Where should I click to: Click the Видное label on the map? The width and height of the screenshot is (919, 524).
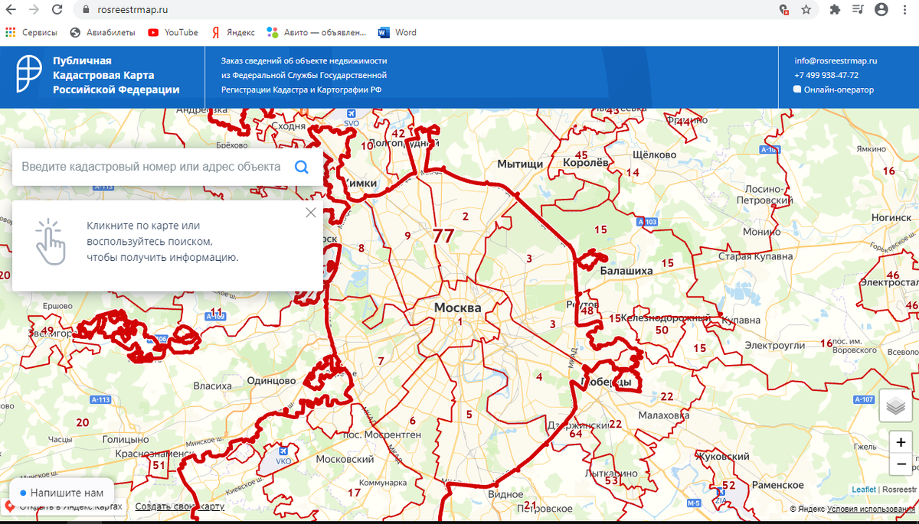tap(505, 495)
